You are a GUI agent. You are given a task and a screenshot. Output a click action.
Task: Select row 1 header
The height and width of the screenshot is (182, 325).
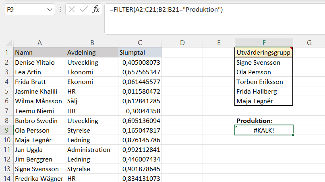pyautogui.click(x=6, y=52)
